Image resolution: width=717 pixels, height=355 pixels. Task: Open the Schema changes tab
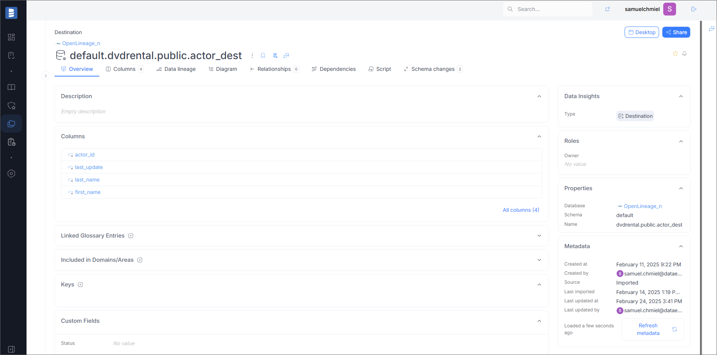[433, 69]
